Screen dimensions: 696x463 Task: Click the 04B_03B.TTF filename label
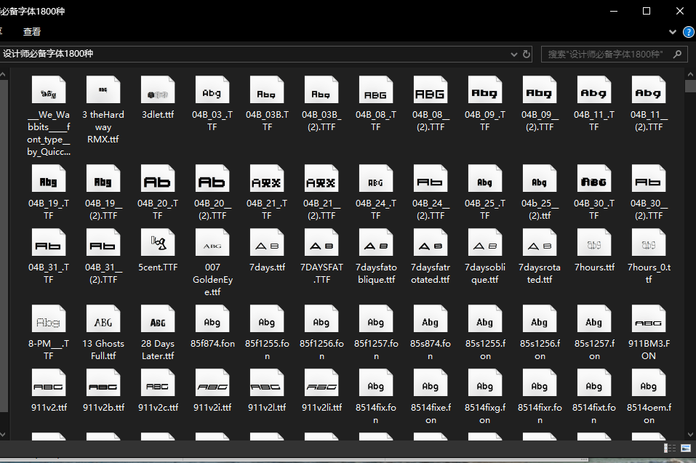(x=267, y=121)
